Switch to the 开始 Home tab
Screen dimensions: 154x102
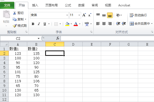coord(22,5)
